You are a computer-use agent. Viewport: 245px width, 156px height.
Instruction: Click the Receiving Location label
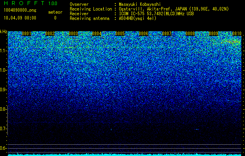coord(91,9)
